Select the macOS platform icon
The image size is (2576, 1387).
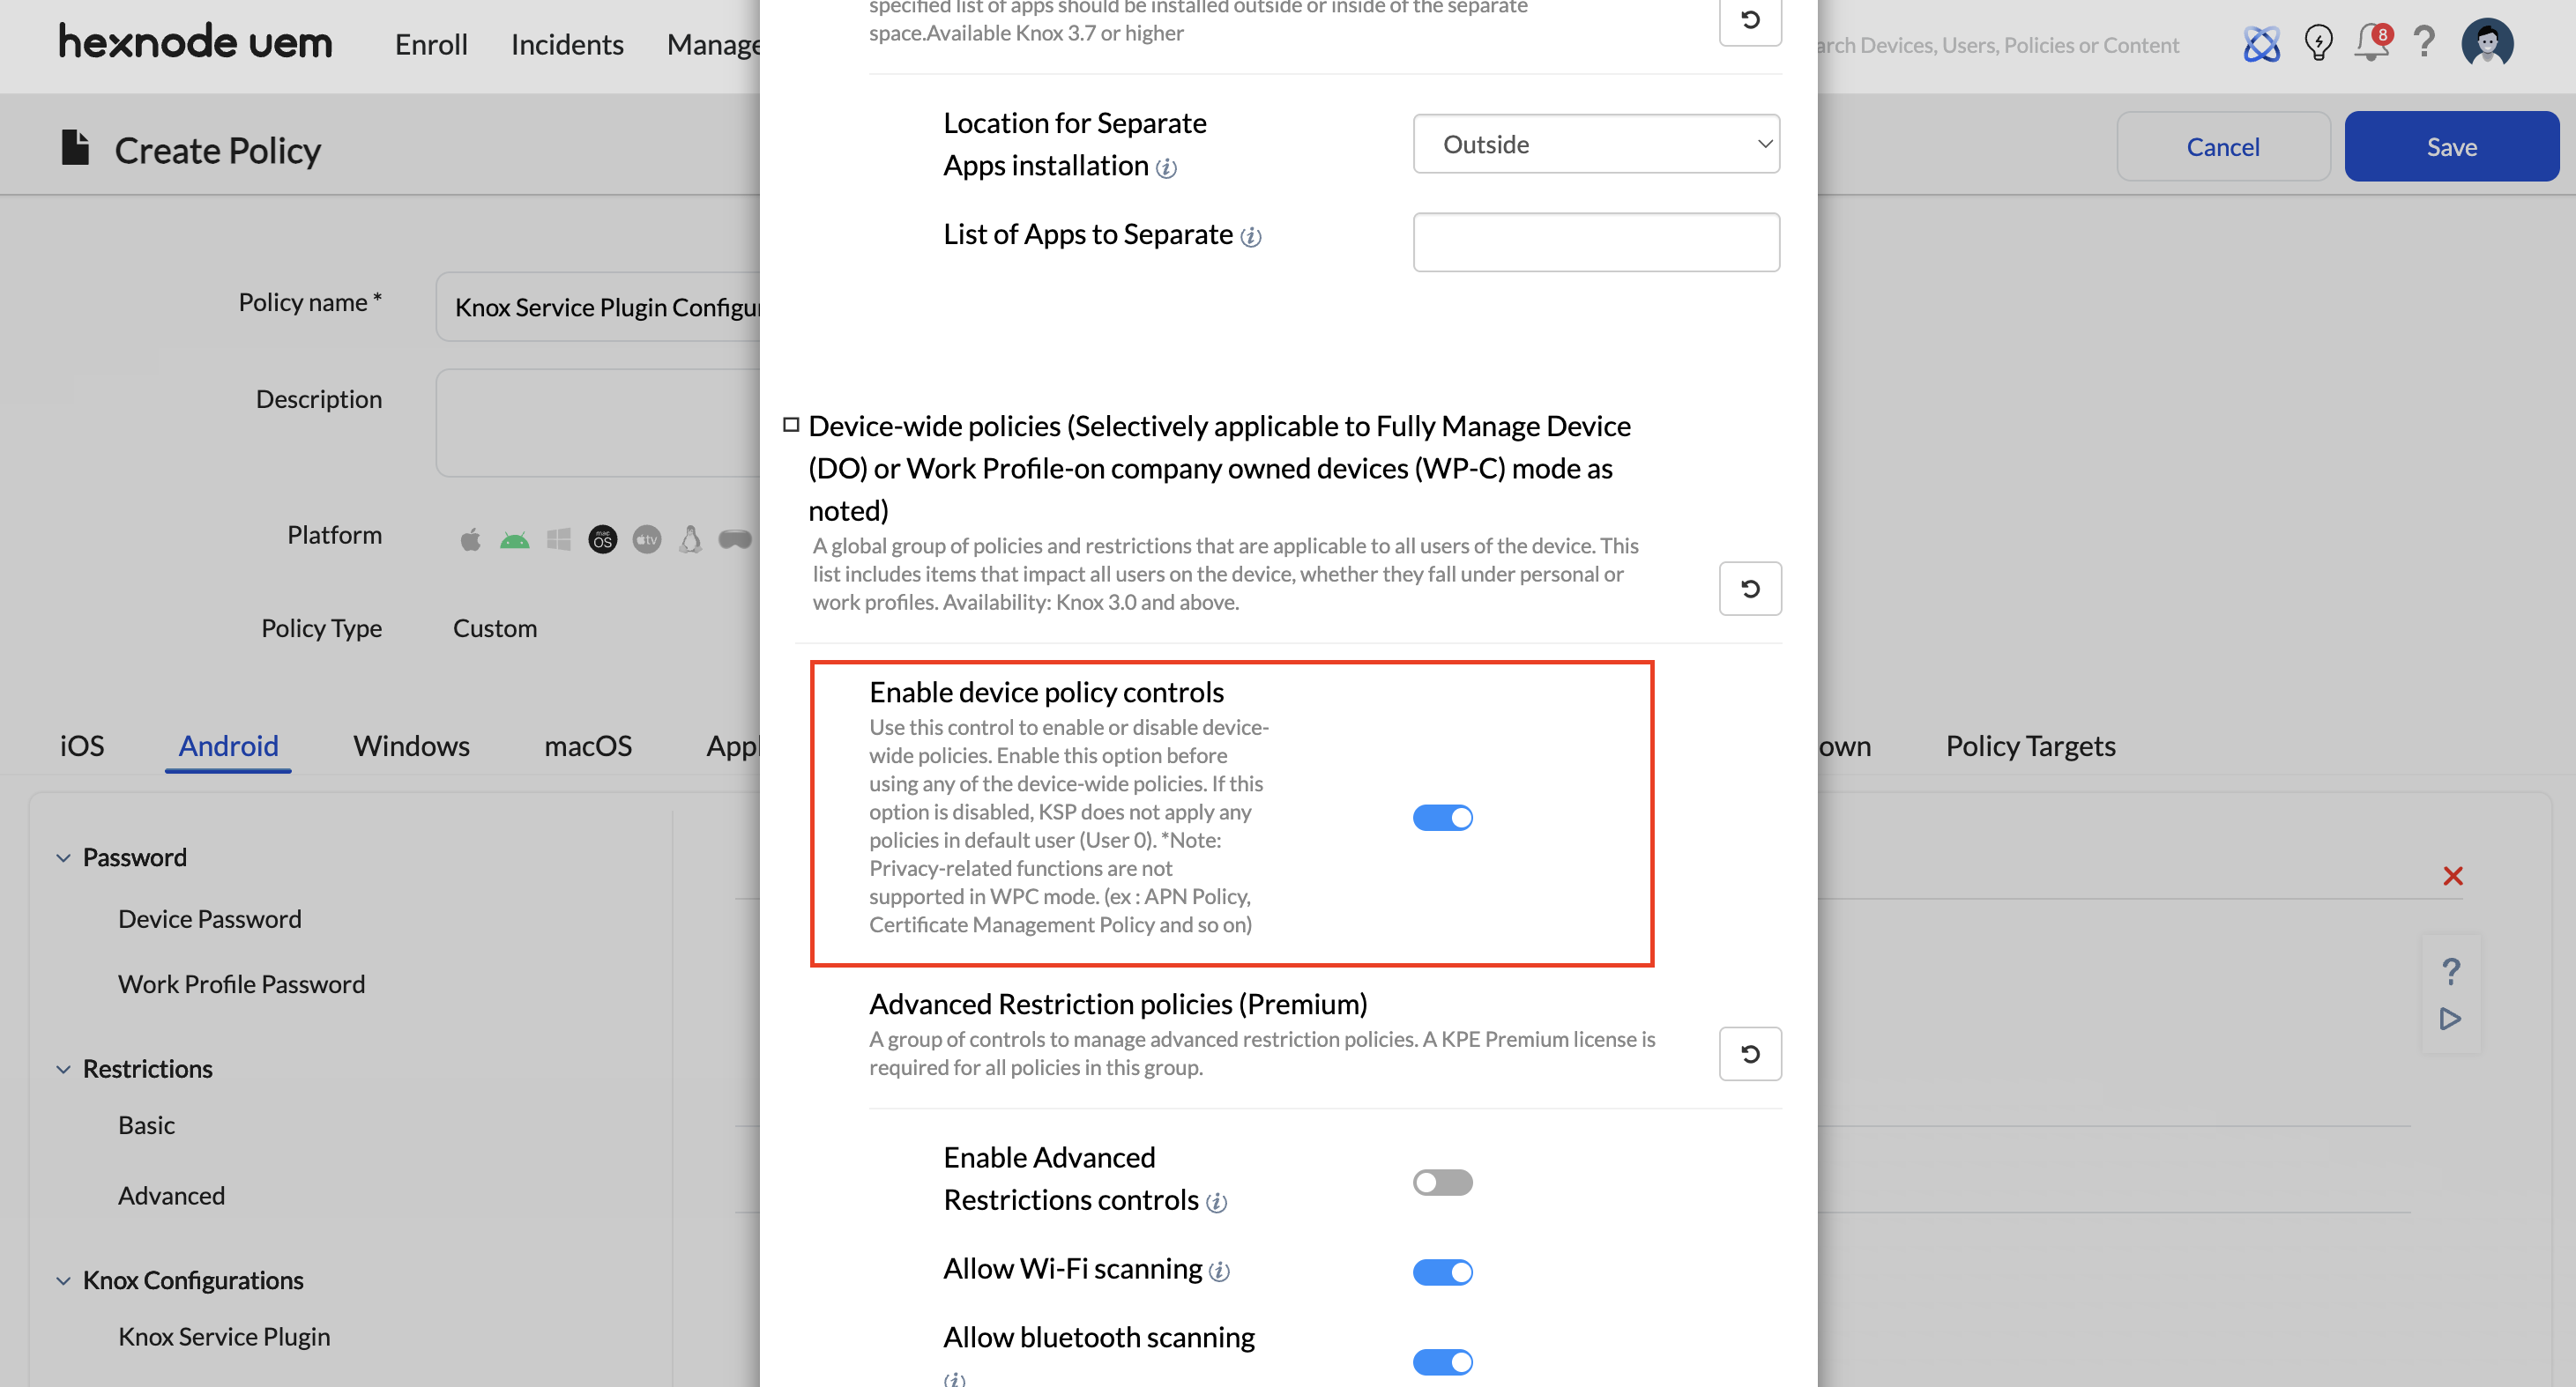[602, 539]
